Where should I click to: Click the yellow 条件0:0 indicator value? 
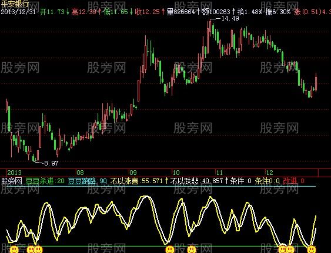coord(268,181)
